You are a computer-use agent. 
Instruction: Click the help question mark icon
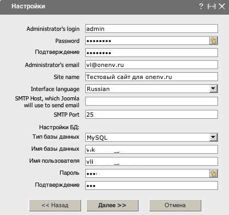[201, 7]
